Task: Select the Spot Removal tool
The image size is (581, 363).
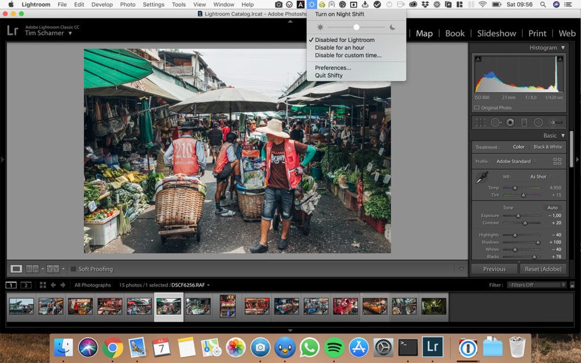Action: [495, 123]
